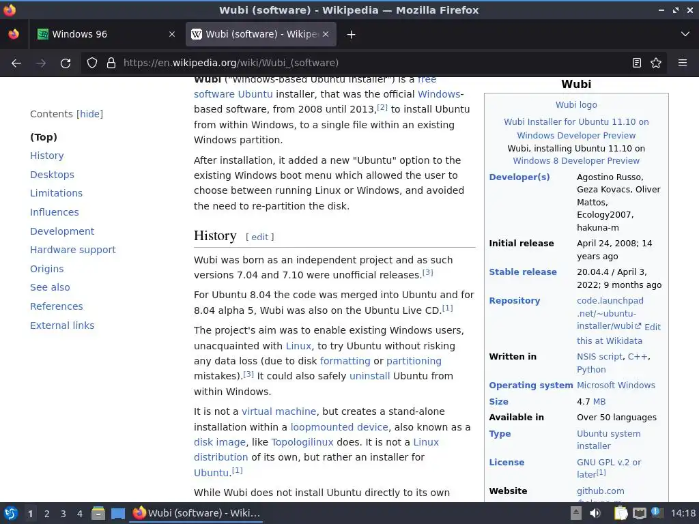699x524 pixels.
Task: Open the Firefox hamburger application menu
Action: point(683,63)
